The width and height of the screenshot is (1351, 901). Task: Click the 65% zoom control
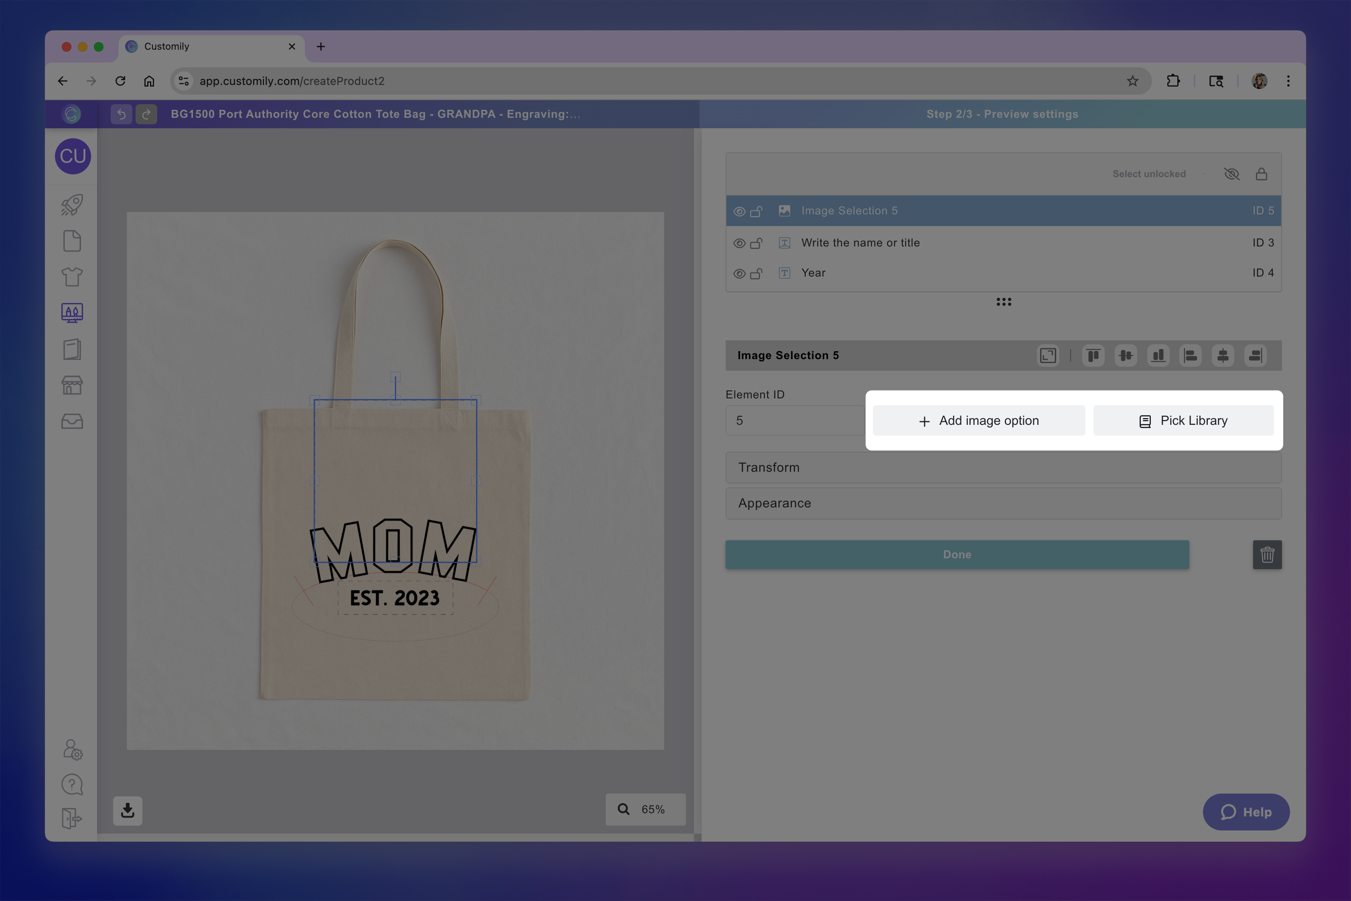point(645,809)
